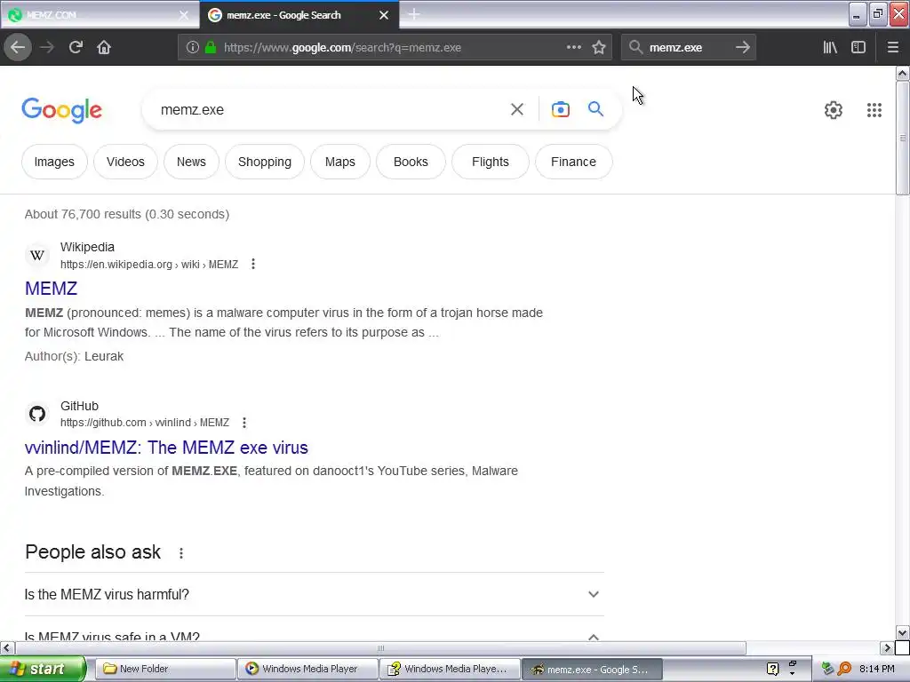
Task: Open the Google apps grid
Action: point(874,110)
